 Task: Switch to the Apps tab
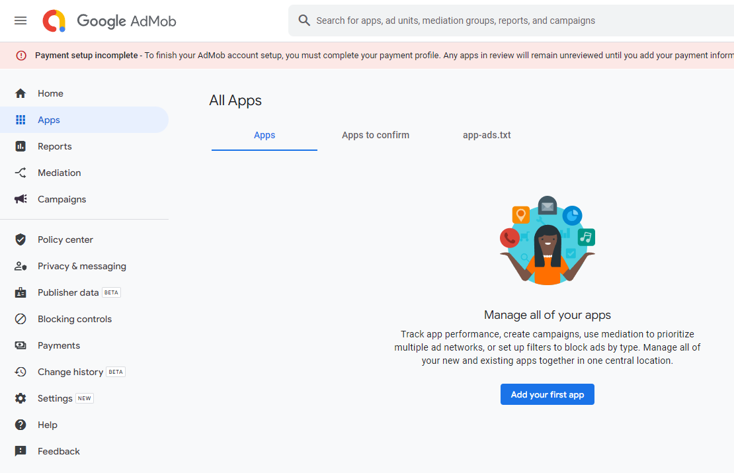tap(265, 136)
